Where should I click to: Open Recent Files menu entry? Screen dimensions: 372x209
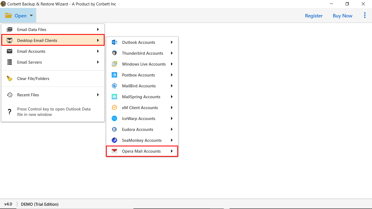[53, 95]
